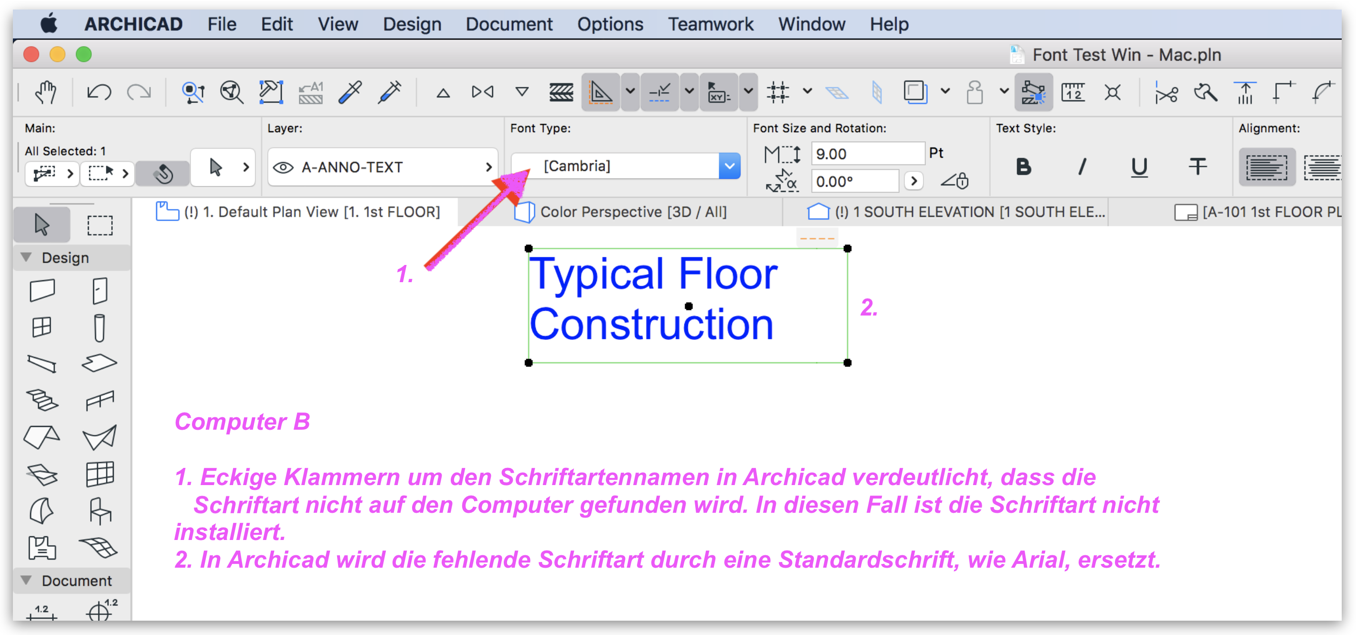1357x635 pixels.
Task: Open the A-ANNO-TEXT layer selector
Action: [x=383, y=167]
